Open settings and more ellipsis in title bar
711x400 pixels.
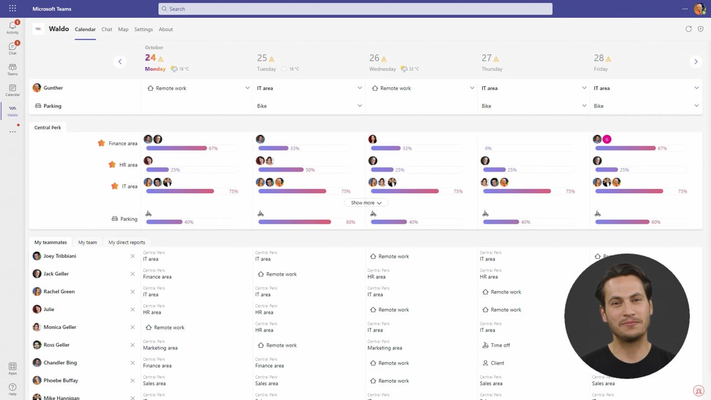tap(685, 9)
